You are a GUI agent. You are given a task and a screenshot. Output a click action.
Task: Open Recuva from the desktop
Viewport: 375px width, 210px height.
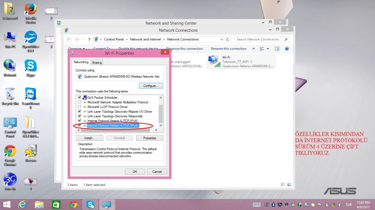(x=31, y=153)
